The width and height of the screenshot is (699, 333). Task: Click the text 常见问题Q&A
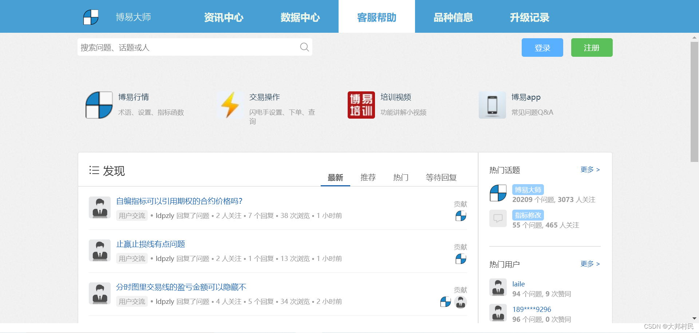coord(532,112)
